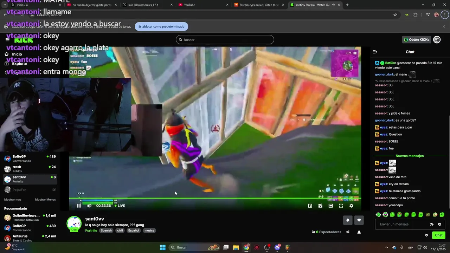Open Antaurus Slots & Casino channel
Viewport: 450px width, 253px height.
[x=30, y=238]
